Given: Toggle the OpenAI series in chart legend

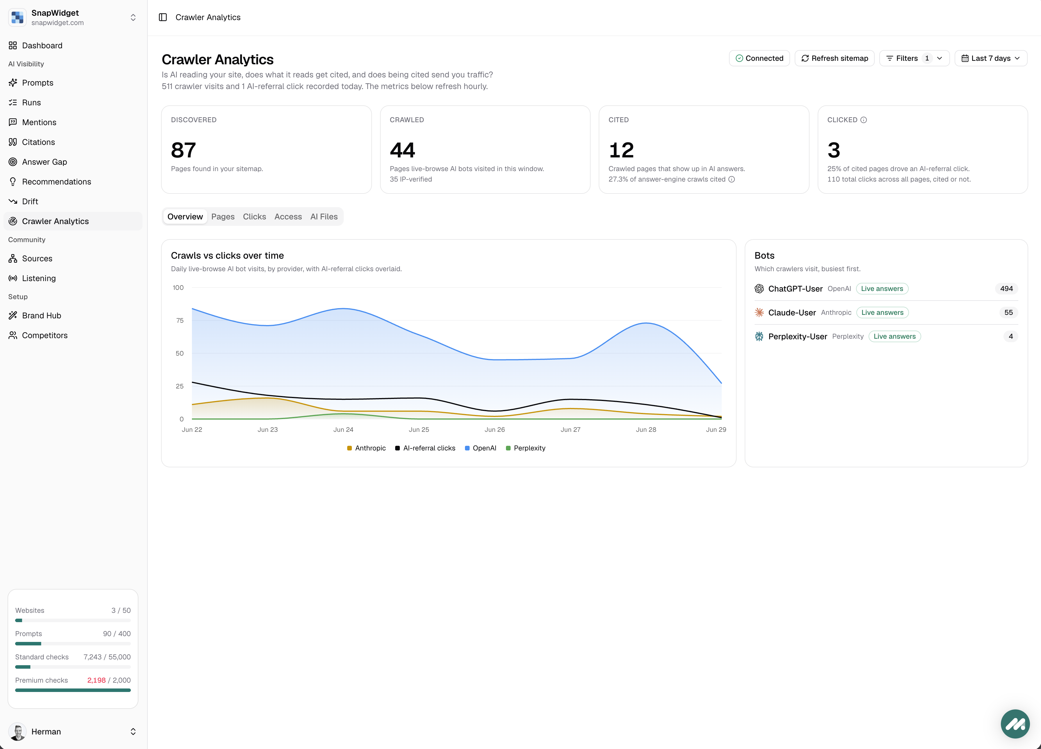Looking at the screenshot, I should click(x=480, y=448).
